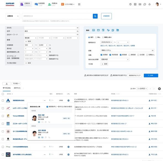163x161 pixels.
Task: Open the 1~20件目 page range dropdown
Action: pos(142,88)
